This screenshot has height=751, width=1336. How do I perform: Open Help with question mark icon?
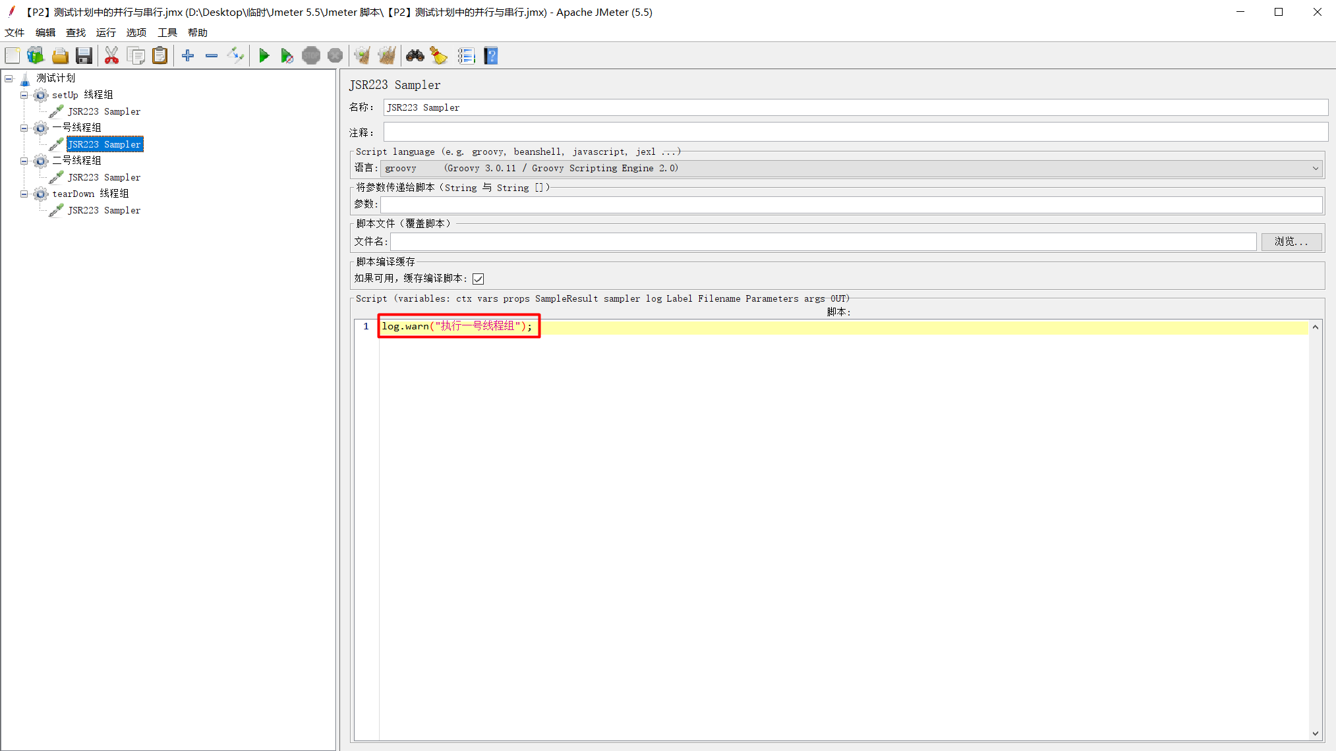pos(491,56)
